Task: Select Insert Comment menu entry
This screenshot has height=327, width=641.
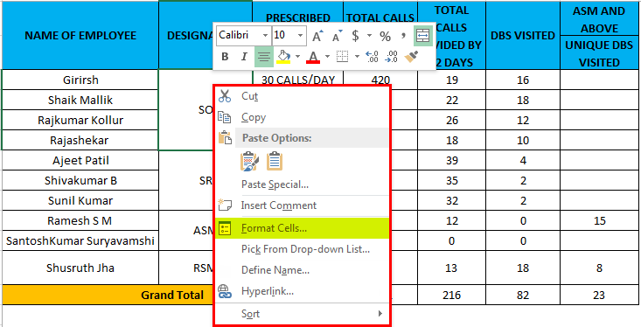Action: tap(302, 205)
